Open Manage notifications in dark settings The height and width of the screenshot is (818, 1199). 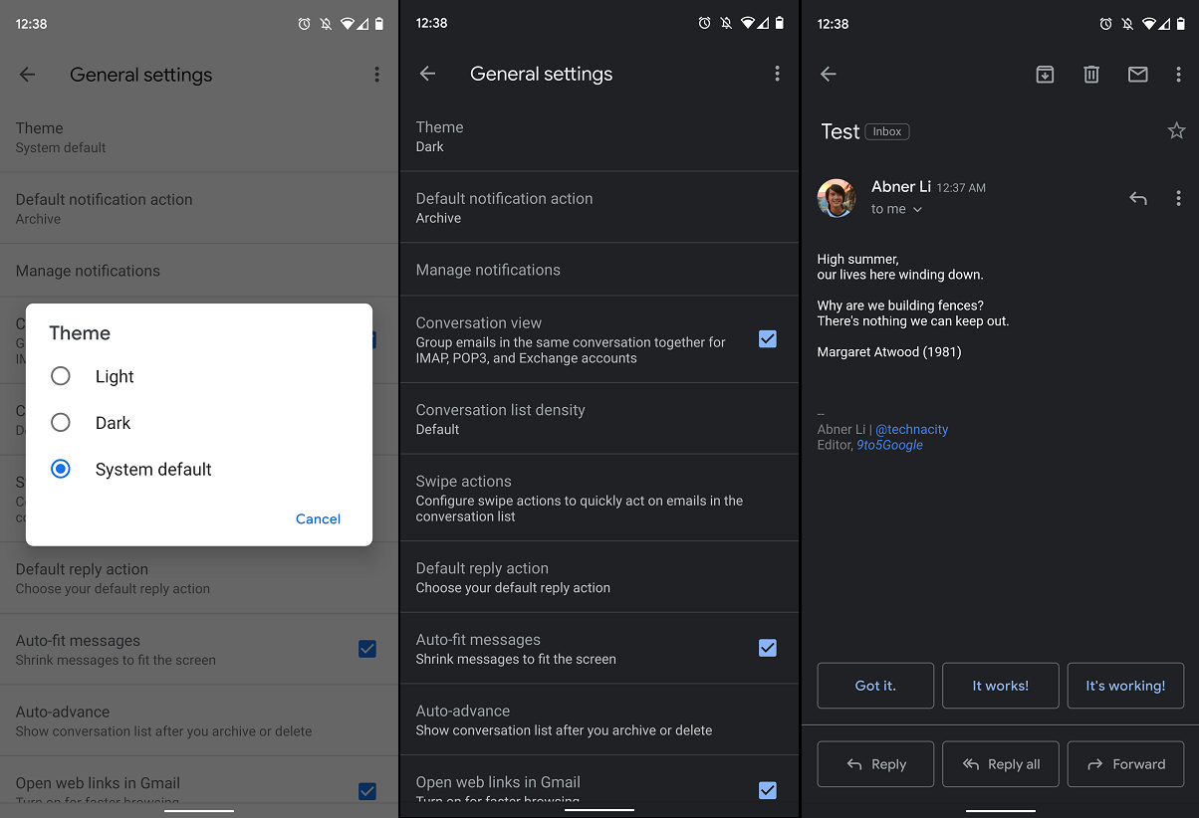599,270
